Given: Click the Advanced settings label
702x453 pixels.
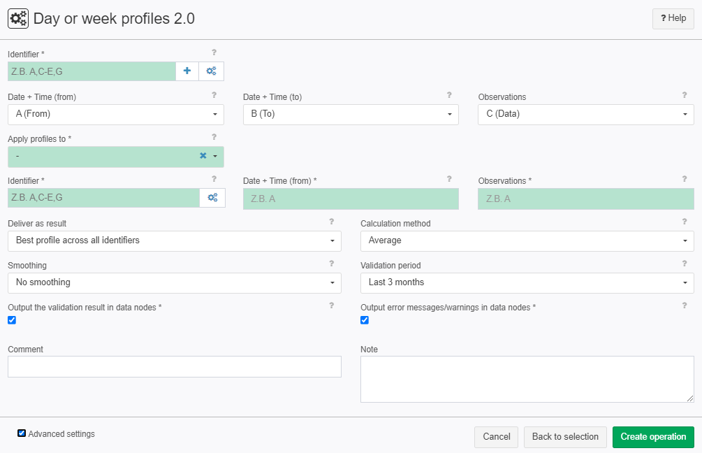Looking at the screenshot, I should tap(61, 433).
